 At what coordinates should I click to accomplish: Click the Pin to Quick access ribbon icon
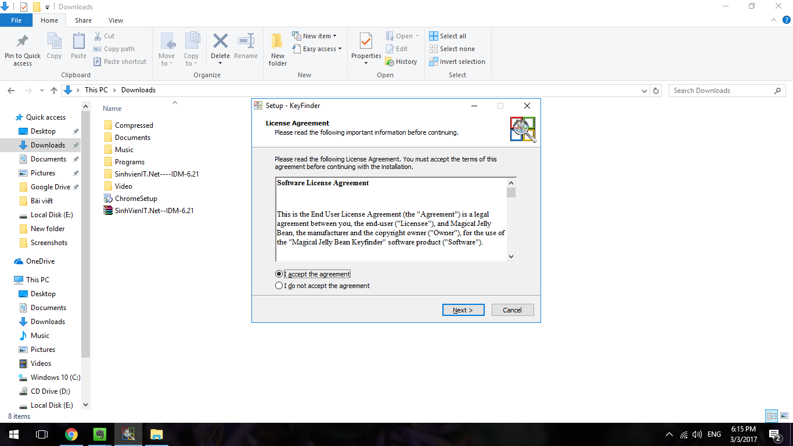pos(23,49)
